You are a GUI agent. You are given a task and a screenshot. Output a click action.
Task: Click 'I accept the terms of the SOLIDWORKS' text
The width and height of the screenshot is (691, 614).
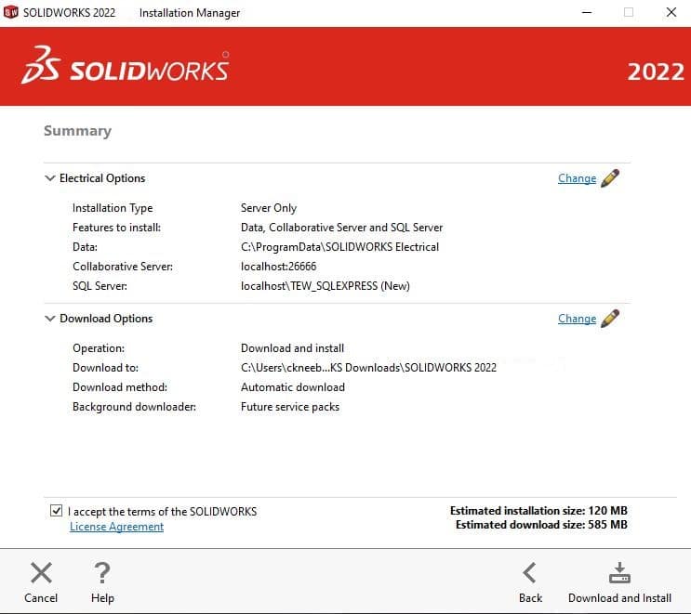[162, 512]
